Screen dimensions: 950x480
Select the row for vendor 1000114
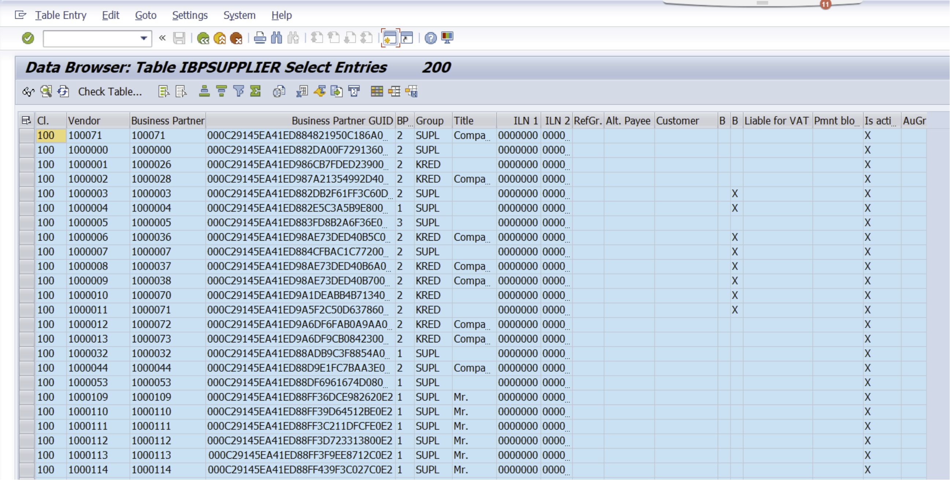point(27,470)
